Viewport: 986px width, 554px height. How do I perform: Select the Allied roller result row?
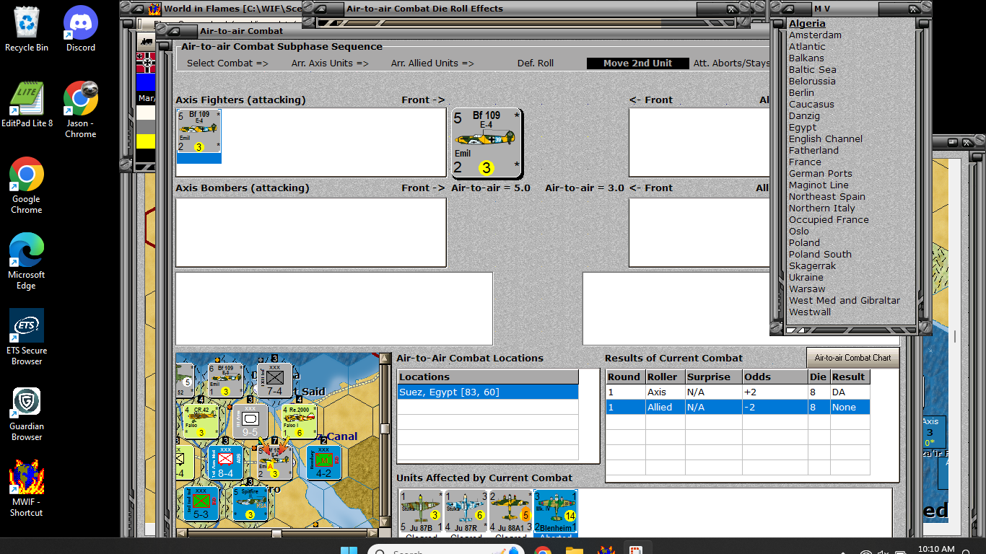click(738, 408)
